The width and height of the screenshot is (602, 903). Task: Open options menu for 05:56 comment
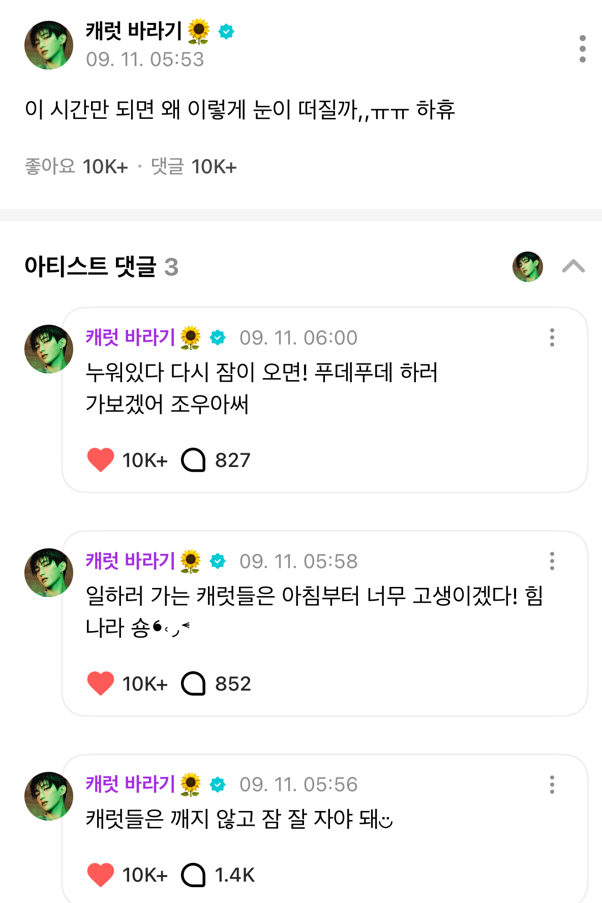(x=552, y=785)
